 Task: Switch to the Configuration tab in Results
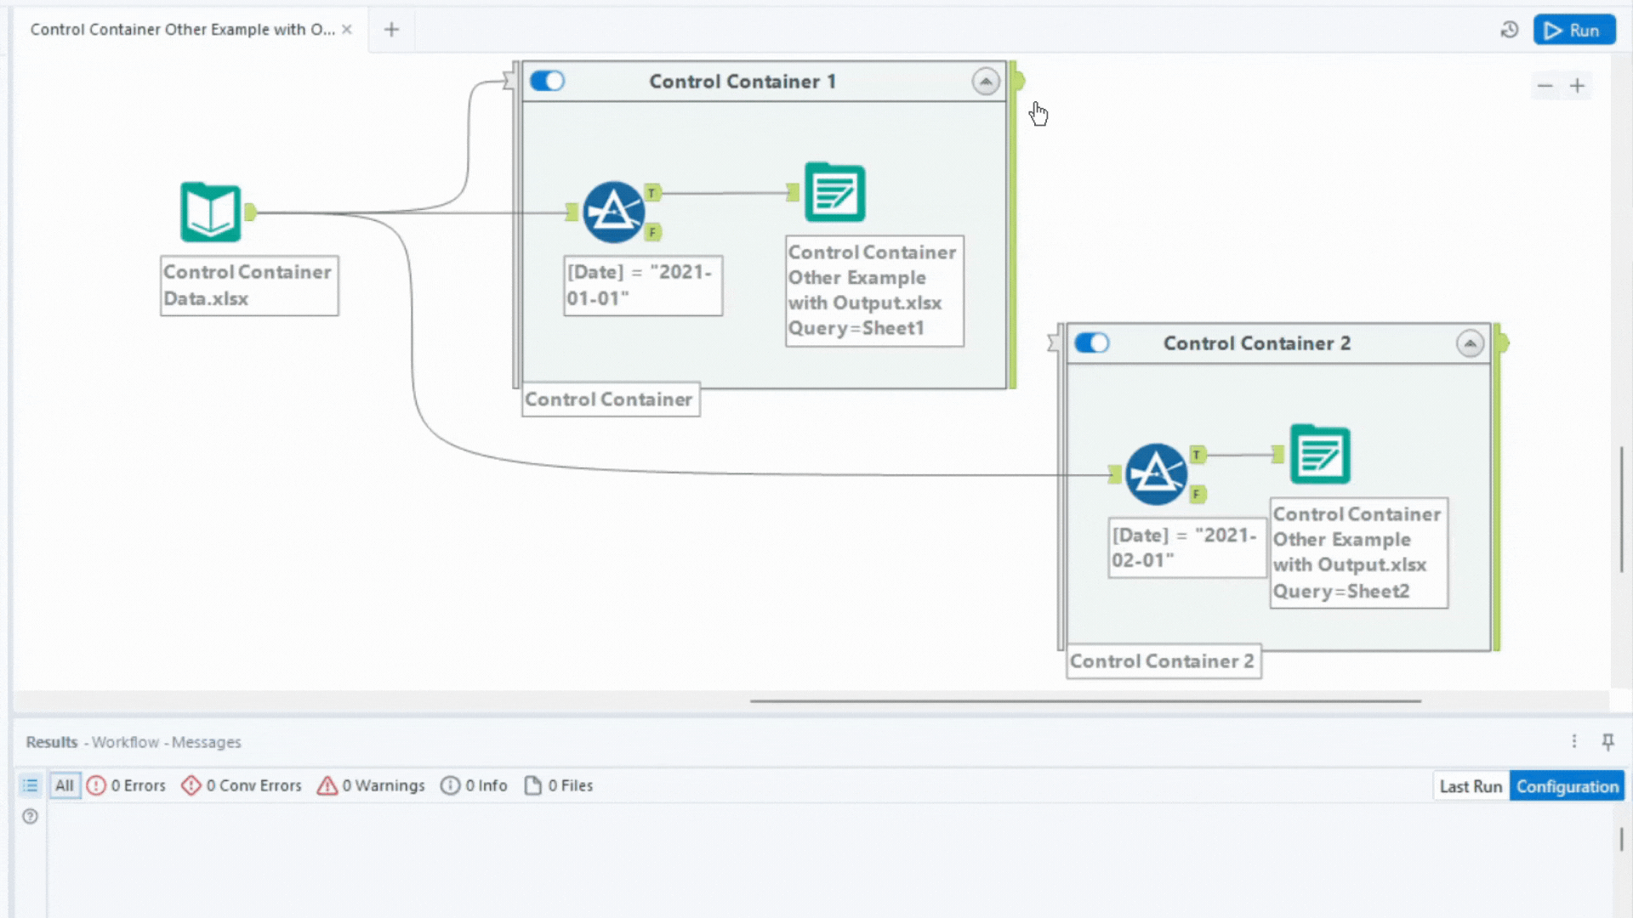(1568, 785)
